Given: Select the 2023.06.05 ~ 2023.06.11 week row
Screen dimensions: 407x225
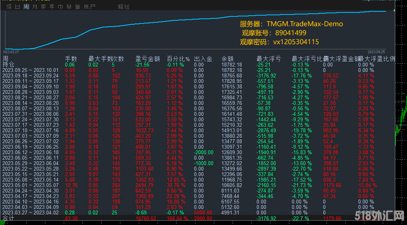Looking at the screenshot, I should point(188,158).
